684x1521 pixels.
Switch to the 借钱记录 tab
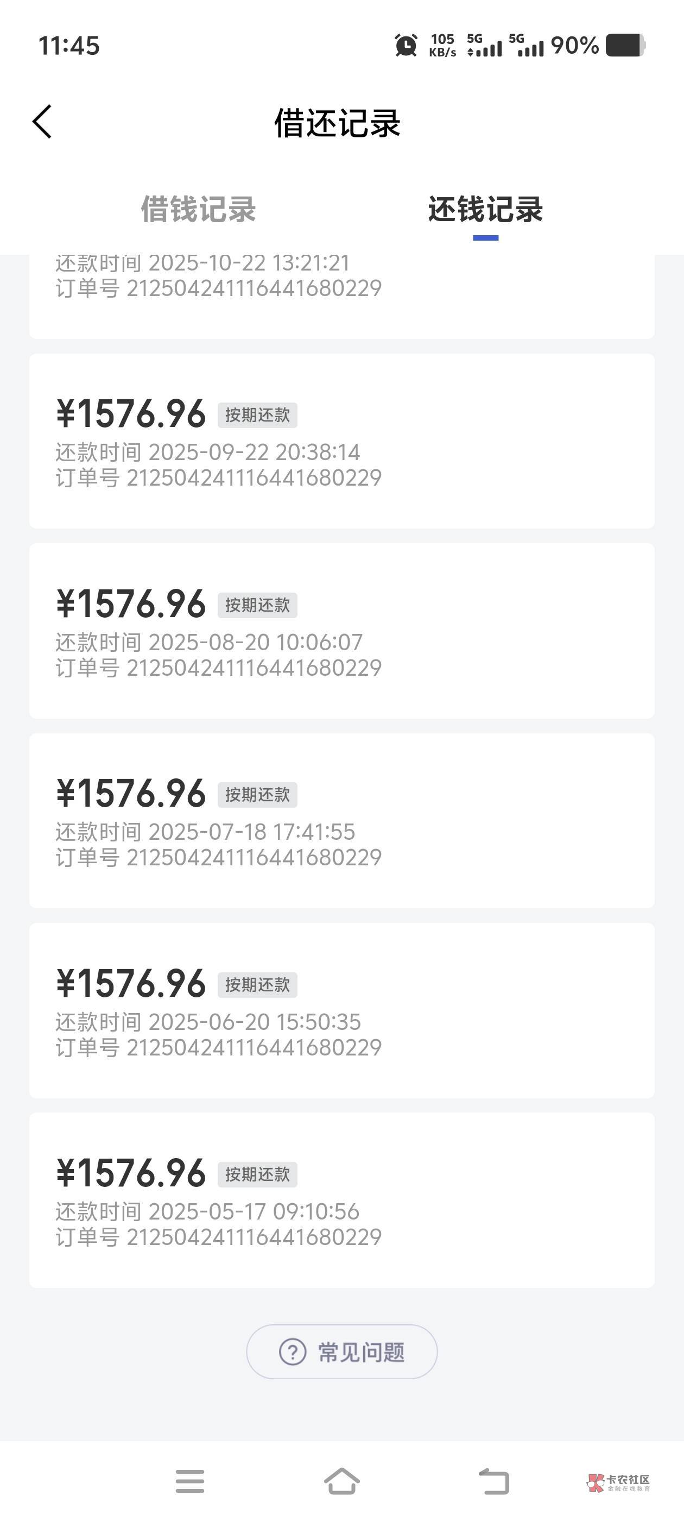198,210
